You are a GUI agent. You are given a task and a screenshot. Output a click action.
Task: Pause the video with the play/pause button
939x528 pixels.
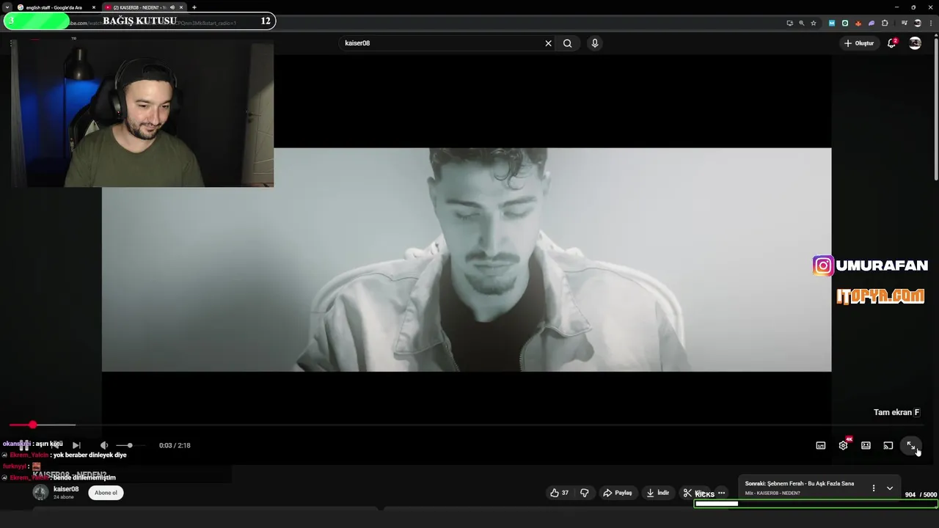pos(24,445)
